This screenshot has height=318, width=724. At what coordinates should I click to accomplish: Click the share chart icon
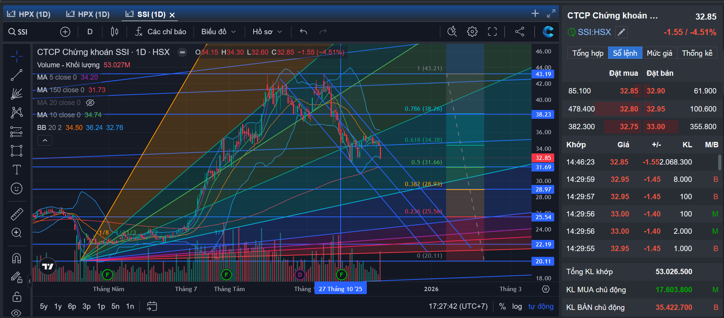point(520,32)
